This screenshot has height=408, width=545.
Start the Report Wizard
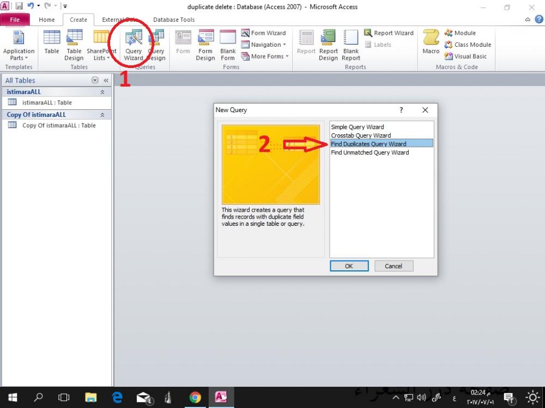389,33
